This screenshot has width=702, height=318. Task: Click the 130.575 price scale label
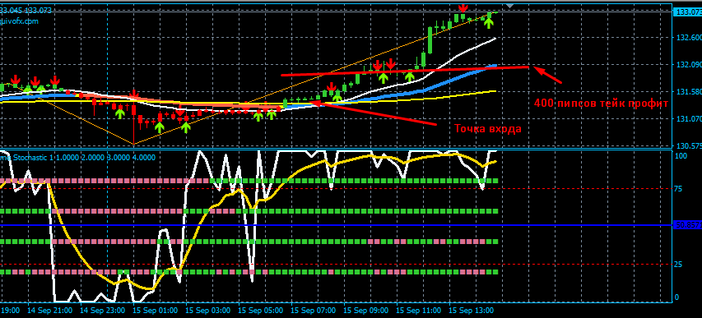[x=688, y=146]
